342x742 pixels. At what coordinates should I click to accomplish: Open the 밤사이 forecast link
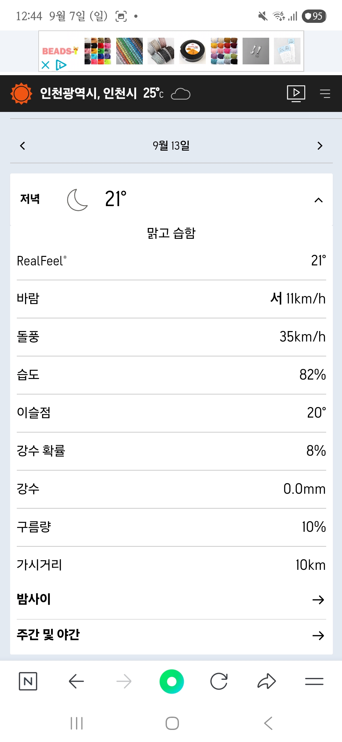[171, 599]
